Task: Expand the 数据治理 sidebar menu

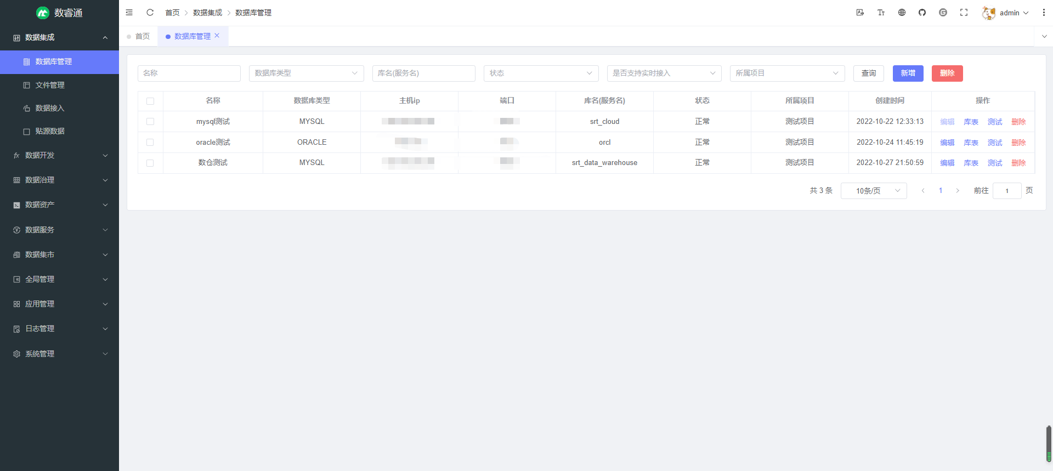Action: pyautogui.click(x=59, y=180)
